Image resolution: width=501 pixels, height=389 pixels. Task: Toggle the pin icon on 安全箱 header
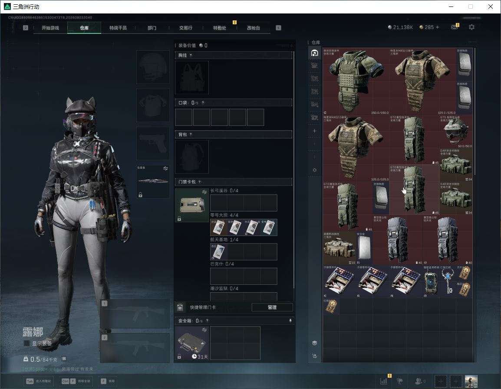tap(290, 320)
